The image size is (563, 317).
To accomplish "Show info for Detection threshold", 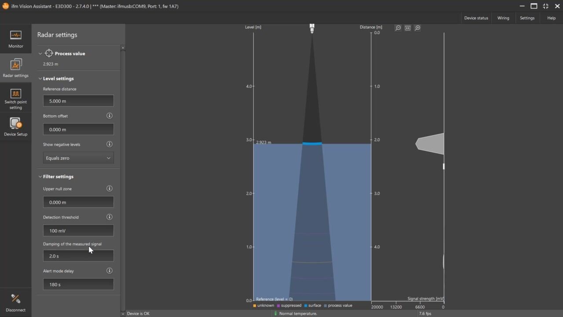I will coord(110,217).
